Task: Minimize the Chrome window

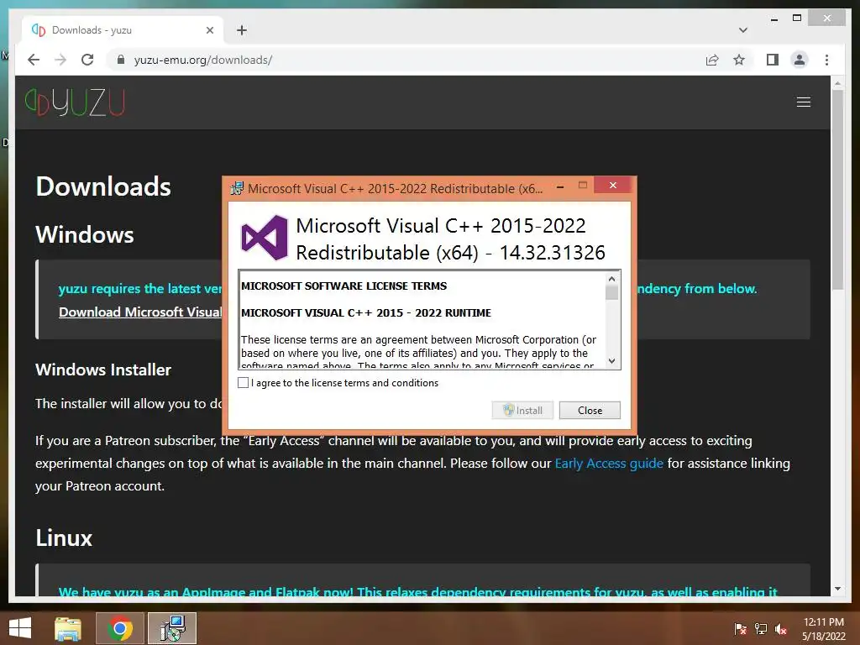Action: [x=773, y=18]
